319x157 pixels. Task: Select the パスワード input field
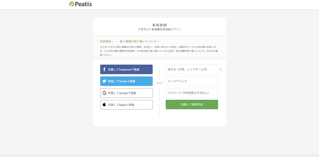click(192, 93)
